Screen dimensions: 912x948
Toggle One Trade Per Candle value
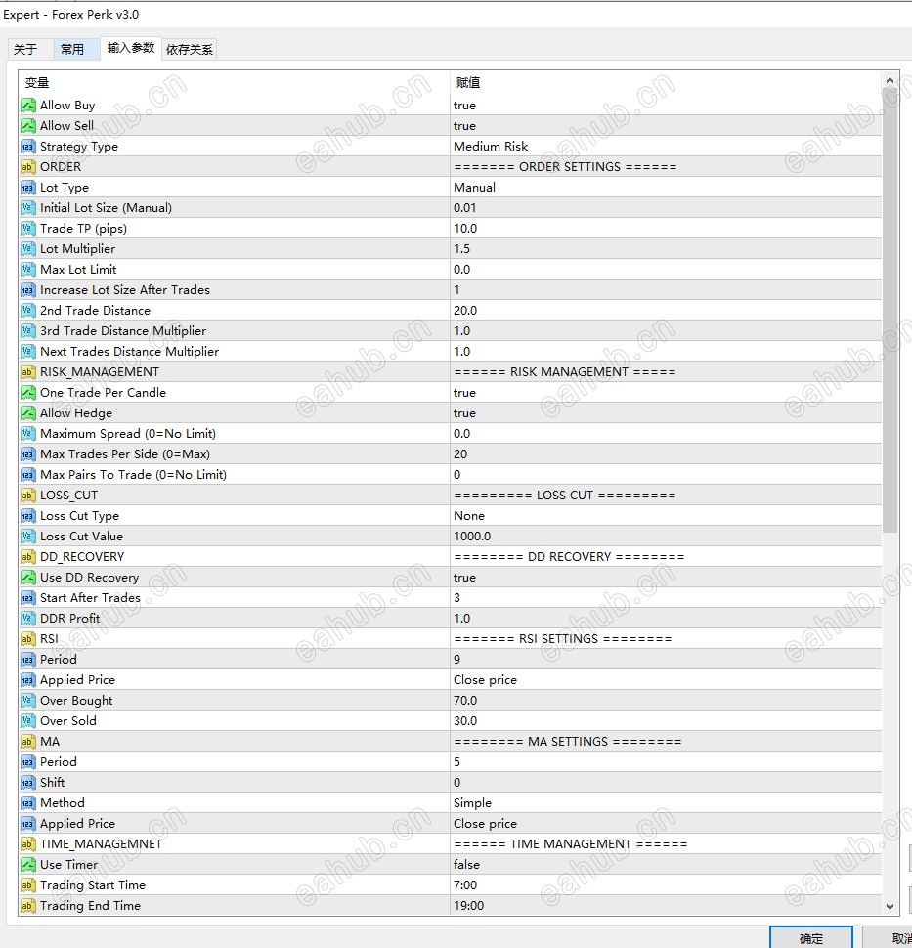click(666, 393)
